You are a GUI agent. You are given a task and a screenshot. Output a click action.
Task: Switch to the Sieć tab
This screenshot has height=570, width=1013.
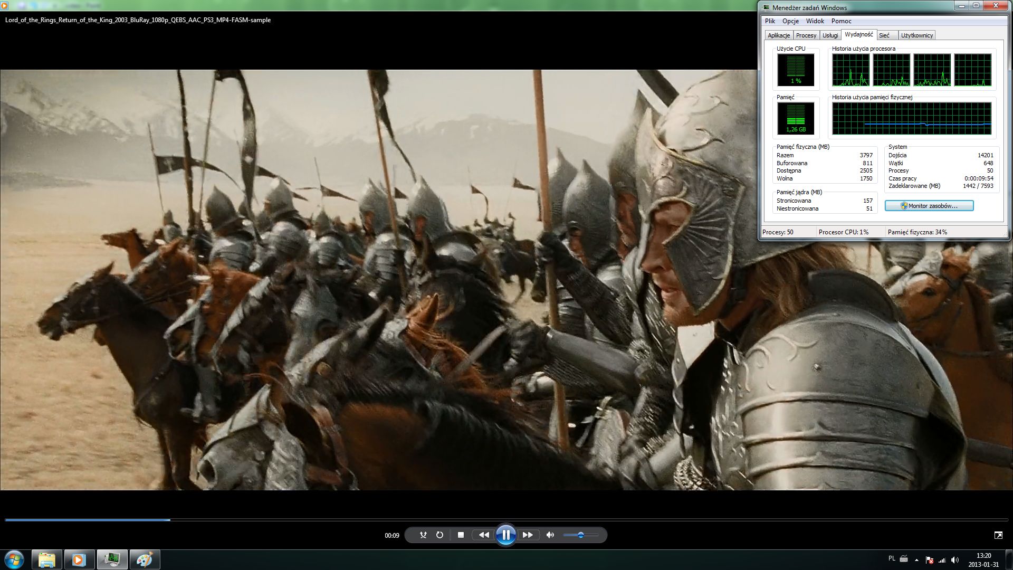point(884,35)
